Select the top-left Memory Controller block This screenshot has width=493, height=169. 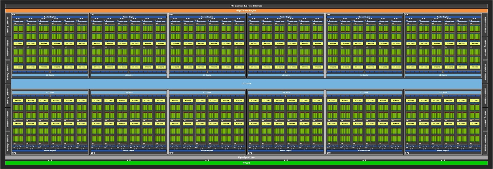(x=8, y=25)
